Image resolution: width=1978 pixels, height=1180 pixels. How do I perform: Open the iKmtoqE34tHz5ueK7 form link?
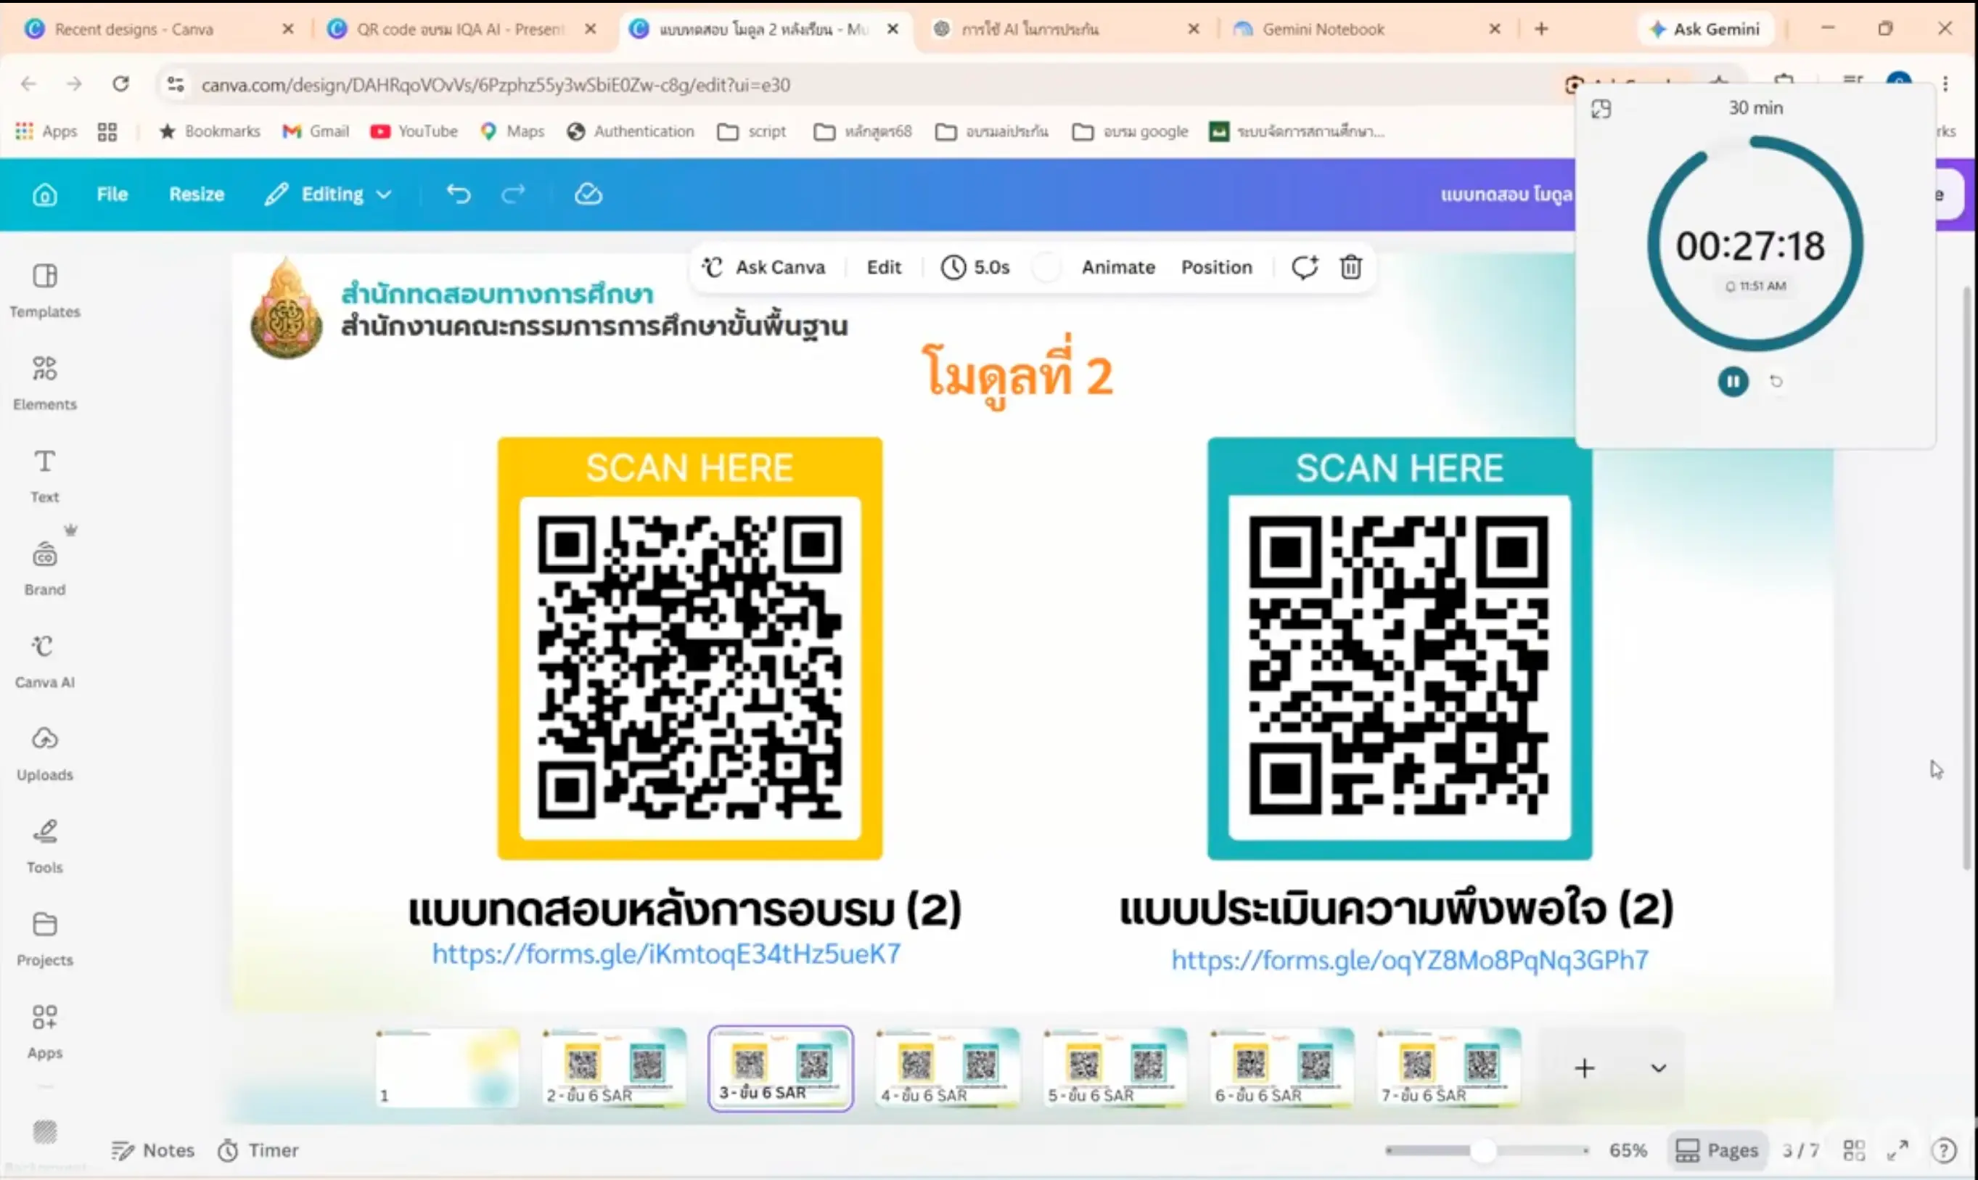[666, 954]
